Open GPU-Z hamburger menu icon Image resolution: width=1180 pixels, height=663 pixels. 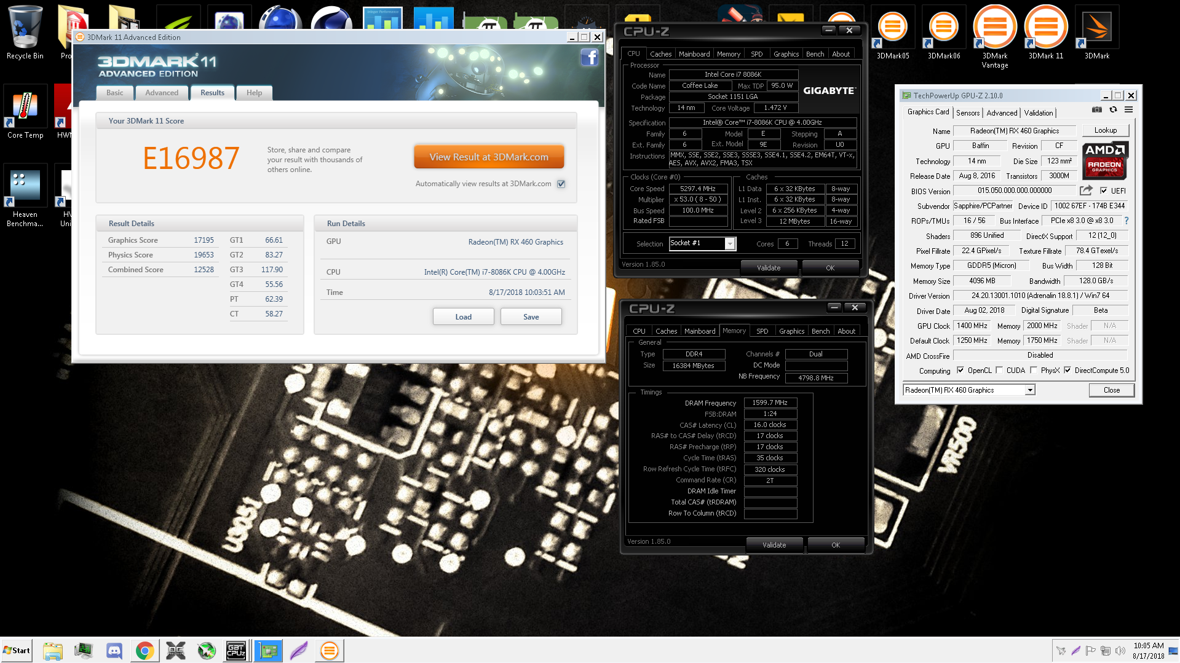pos(1128,110)
